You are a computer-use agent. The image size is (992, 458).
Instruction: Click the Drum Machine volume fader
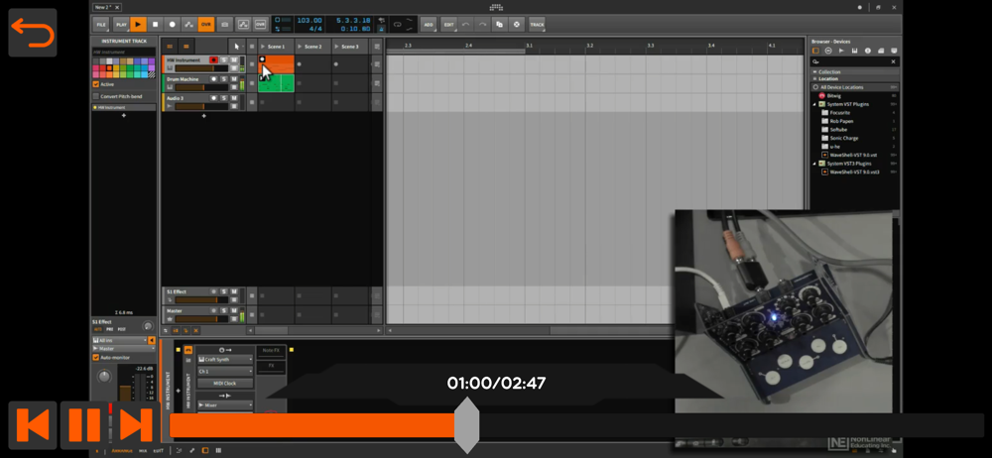coord(201,87)
